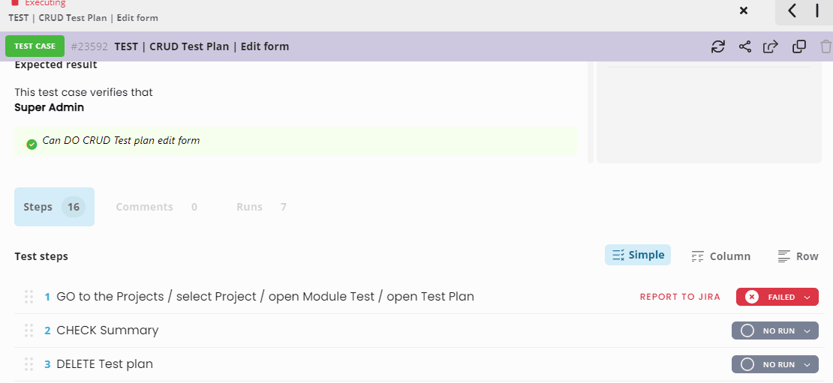Screen dimensions: 833x383
Task: Open the Runs tab
Action: (x=261, y=207)
